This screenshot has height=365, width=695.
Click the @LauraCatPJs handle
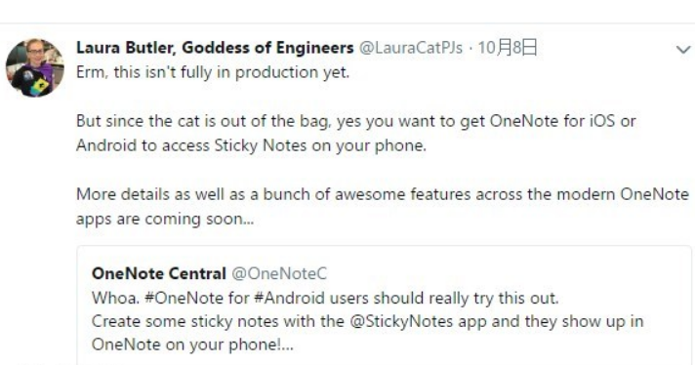tap(410, 48)
